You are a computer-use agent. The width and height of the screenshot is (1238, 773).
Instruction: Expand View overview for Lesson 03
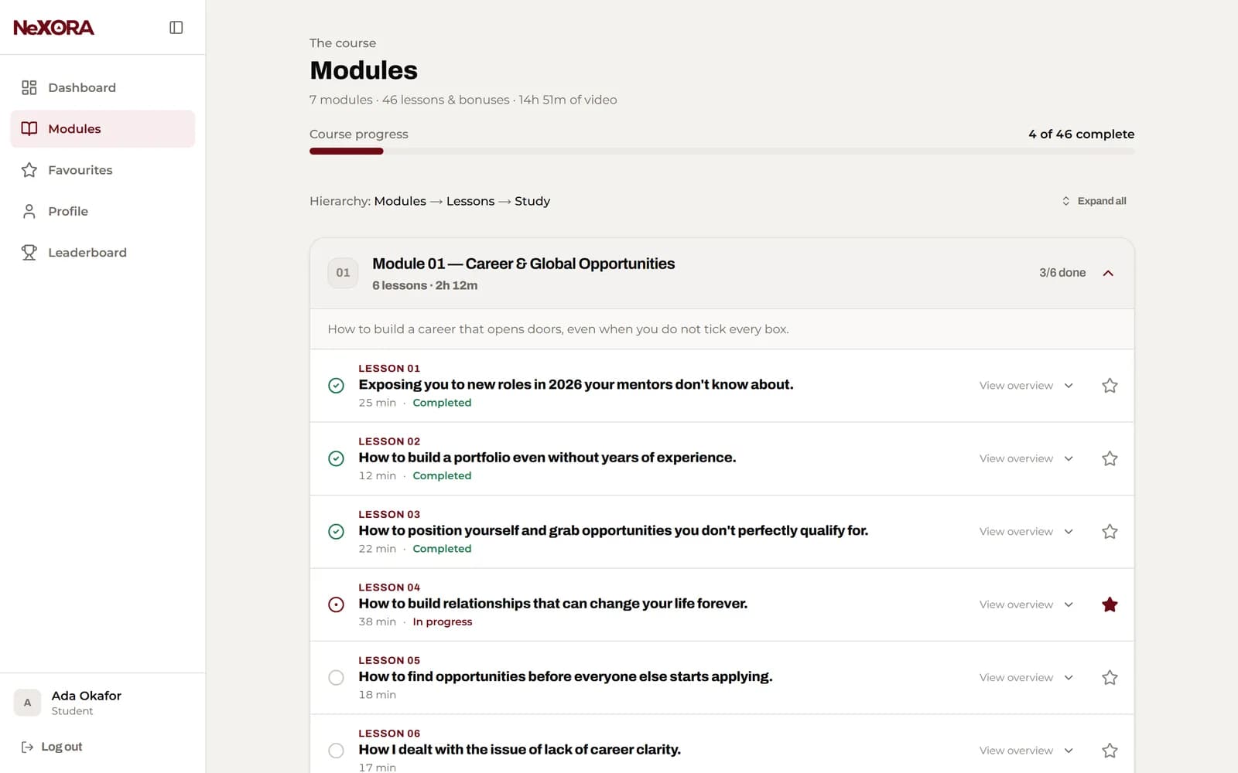click(1026, 531)
